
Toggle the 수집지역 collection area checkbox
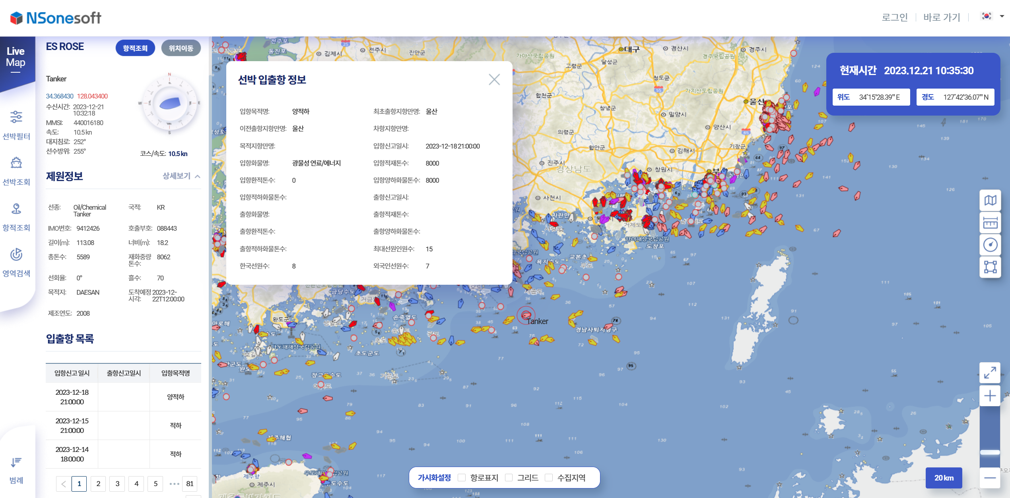click(549, 477)
